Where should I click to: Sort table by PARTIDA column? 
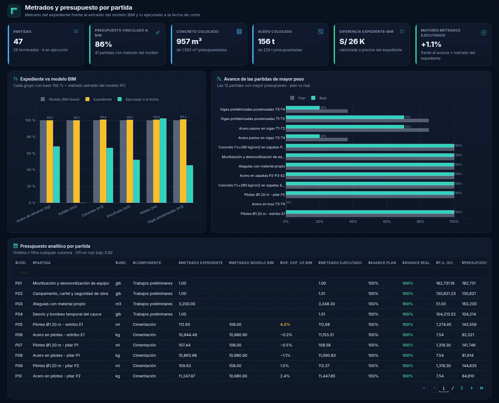41,263
